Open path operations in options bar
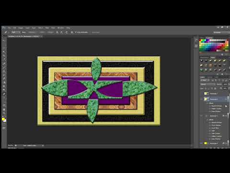The width and height of the screenshot is (230, 173). (x=57, y=32)
